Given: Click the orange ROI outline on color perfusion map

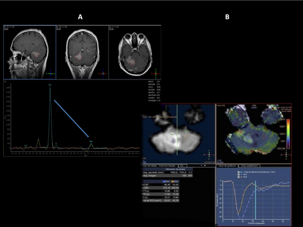Looking at the screenshot, I should 263,136.
